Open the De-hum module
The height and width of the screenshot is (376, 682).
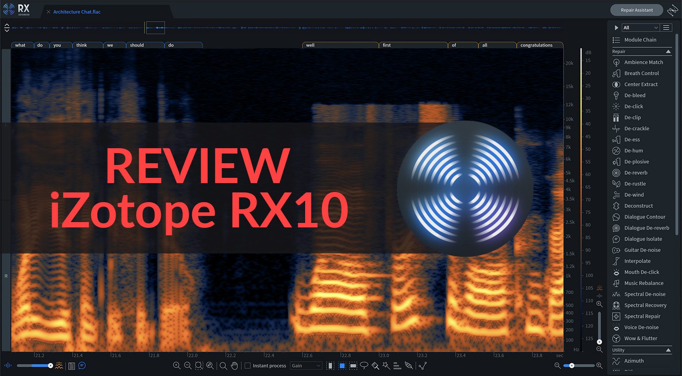click(633, 150)
